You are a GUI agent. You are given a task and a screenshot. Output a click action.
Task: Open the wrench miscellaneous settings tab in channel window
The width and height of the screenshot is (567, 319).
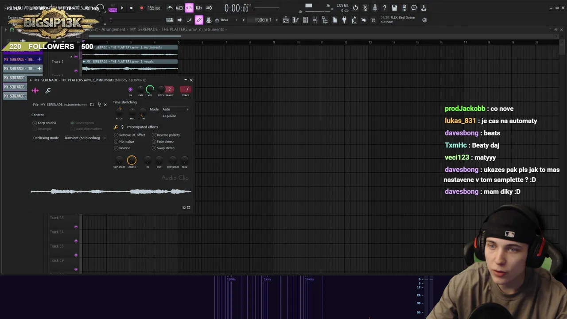click(x=48, y=90)
